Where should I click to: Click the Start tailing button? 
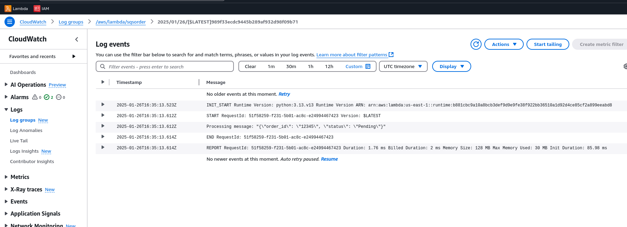tap(548, 44)
